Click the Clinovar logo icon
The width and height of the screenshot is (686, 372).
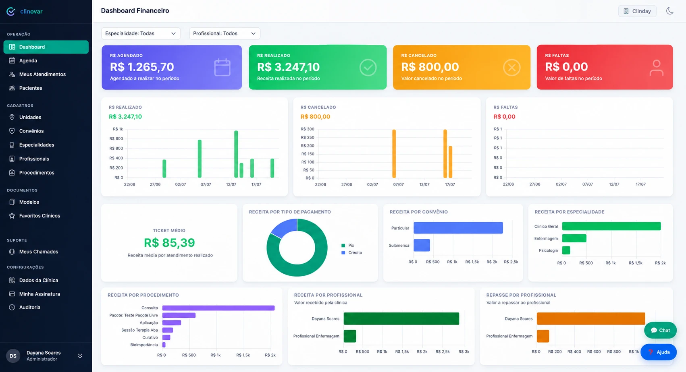coord(11,11)
